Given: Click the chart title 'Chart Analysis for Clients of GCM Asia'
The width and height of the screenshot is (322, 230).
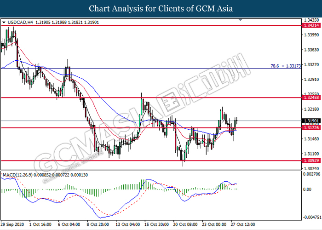Looking at the screenshot, I should 161,8.
